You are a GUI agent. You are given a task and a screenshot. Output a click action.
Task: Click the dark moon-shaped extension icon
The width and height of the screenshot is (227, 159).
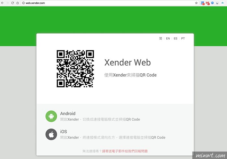point(217,3)
